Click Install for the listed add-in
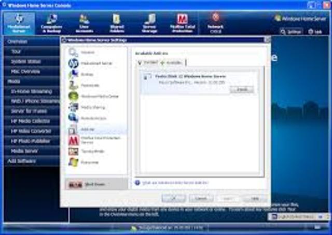Viewport: 332px width, 235px height. (x=242, y=90)
